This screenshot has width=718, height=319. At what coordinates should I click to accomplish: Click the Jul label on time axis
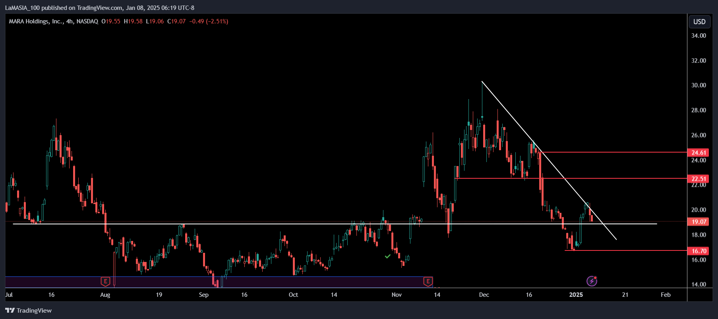click(x=9, y=295)
